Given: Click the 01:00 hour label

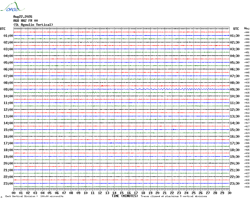Looking at the screenshot, I should (8, 36).
